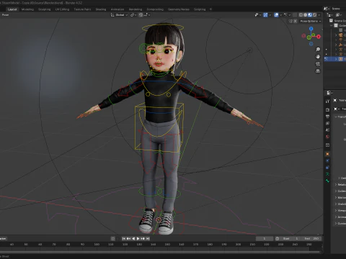Expand the Collection row in the outliner
The image size is (346, 259).
[332, 25]
